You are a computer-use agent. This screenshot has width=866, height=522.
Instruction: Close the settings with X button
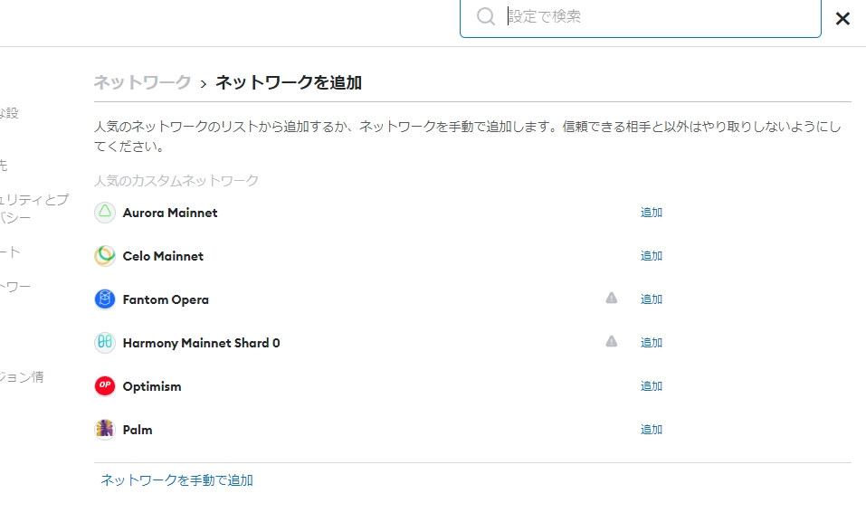click(842, 18)
